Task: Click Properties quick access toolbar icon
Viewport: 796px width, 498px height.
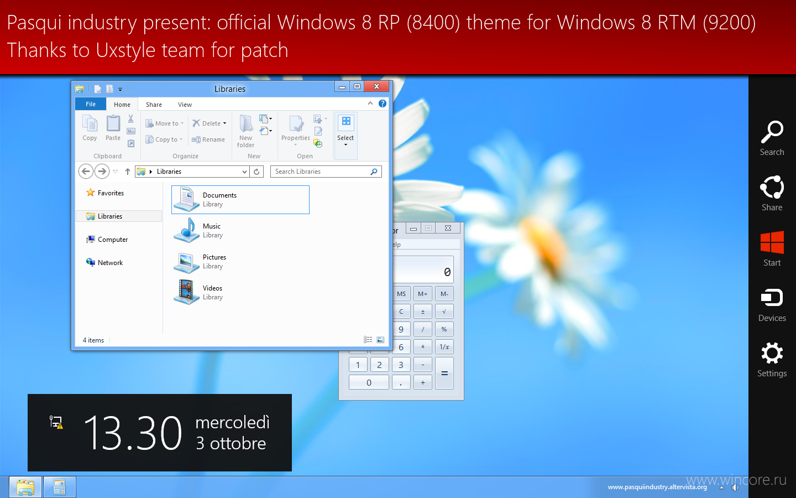Action: click(98, 89)
